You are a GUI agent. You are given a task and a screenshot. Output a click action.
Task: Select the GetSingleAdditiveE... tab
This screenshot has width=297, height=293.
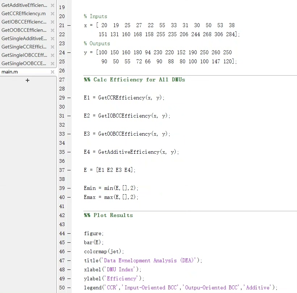coord(24,39)
